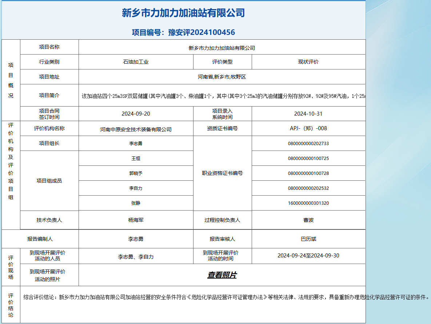Click the 报告编制人 label
The height and width of the screenshot is (324, 431).
click(40, 239)
